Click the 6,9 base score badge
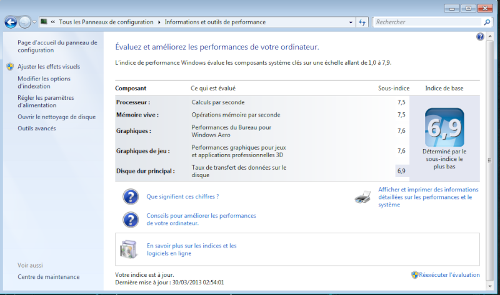This screenshot has height=295, width=500. [444, 127]
